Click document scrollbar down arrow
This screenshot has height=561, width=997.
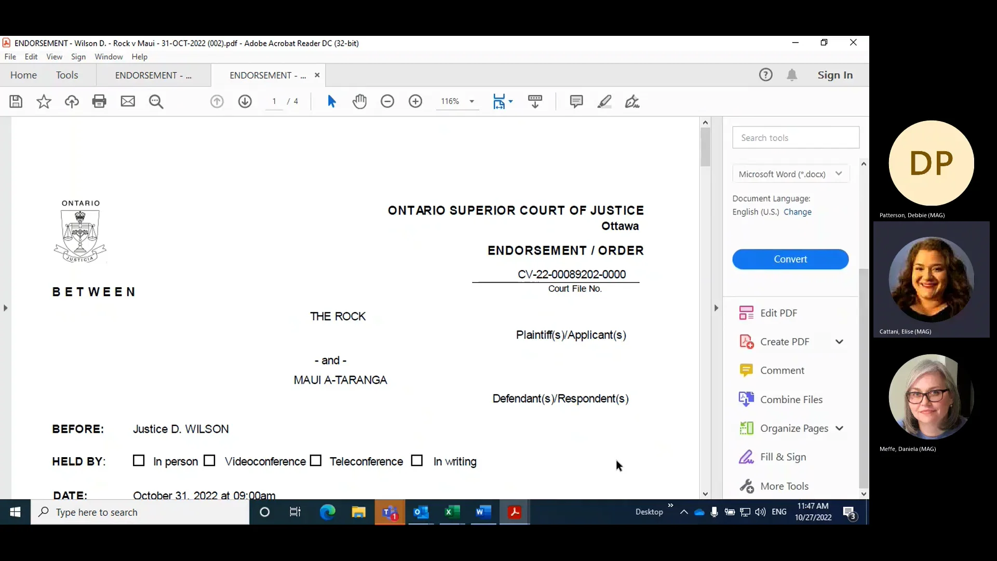705,494
